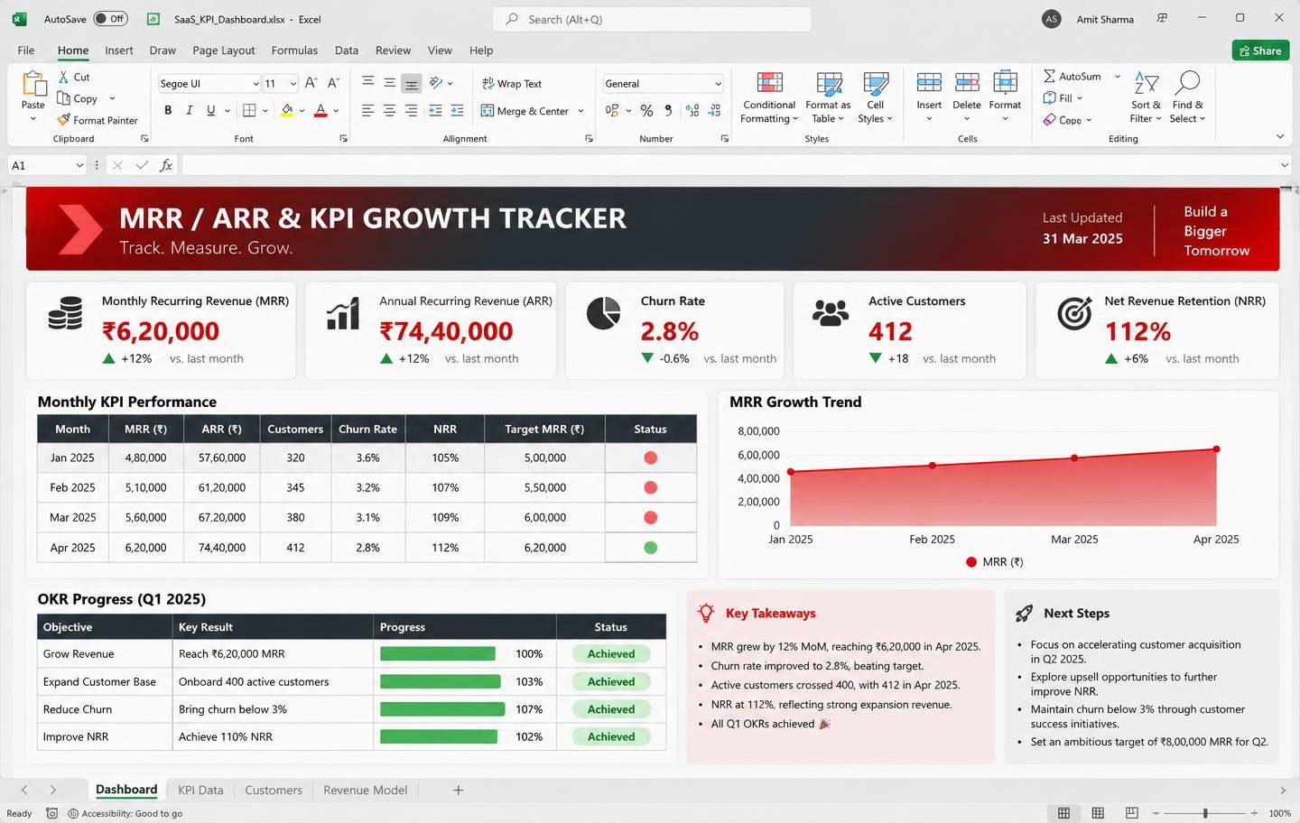Increase decimal places
This screenshot has width=1300, height=823.
(692, 110)
